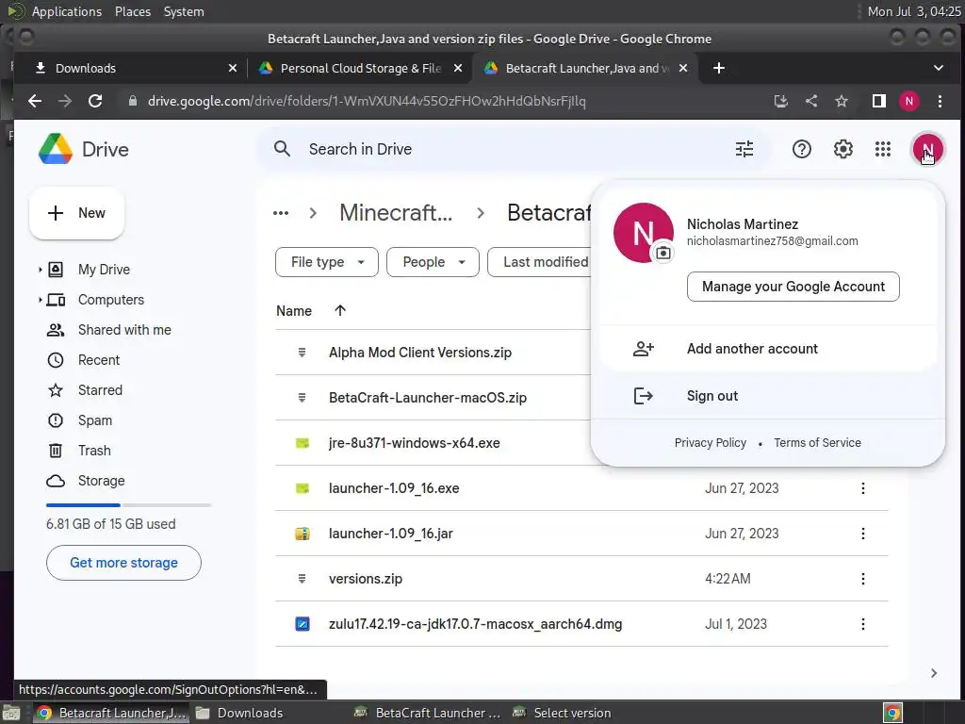Switch to Personal Cloud Storage tab
The height and width of the screenshot is (724, 965).
pyautogui.click(x=360, y=68)
